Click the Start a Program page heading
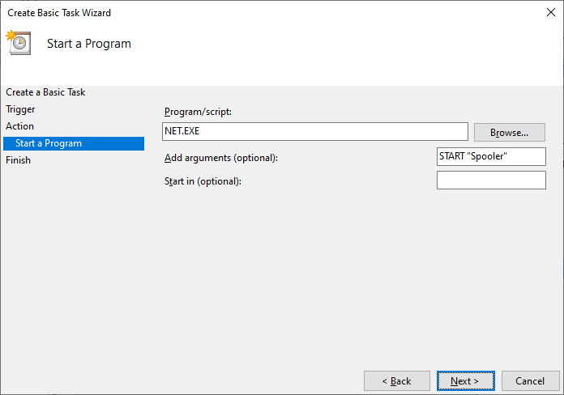This screenshot has width=564, height=395. [x=89, y=44]
